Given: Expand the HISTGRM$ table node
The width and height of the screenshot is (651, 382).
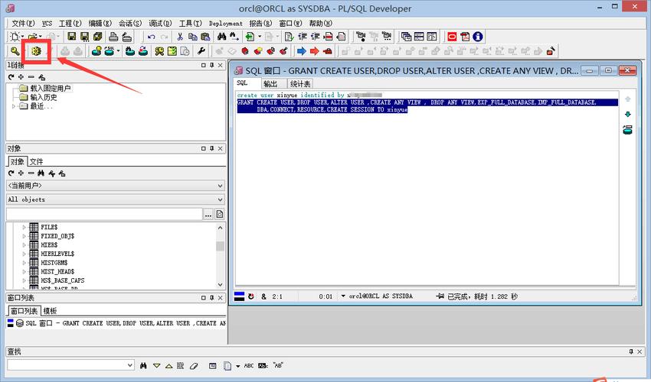Looking at the screenshot, I should click(x=24, y=263).
